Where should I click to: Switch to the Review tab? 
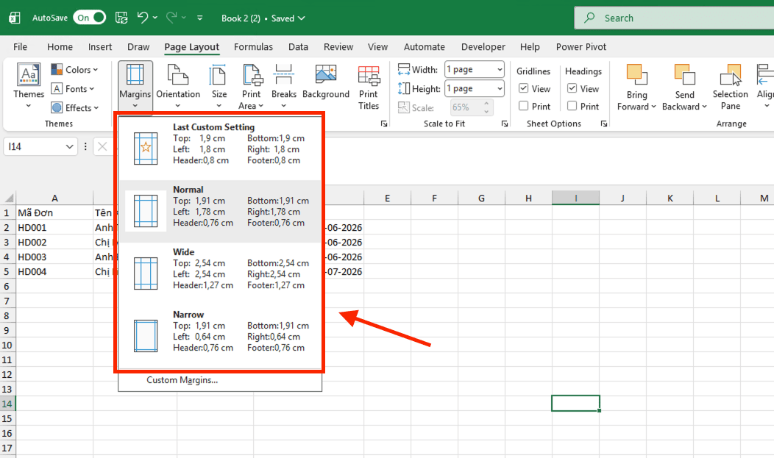(338, 47)
